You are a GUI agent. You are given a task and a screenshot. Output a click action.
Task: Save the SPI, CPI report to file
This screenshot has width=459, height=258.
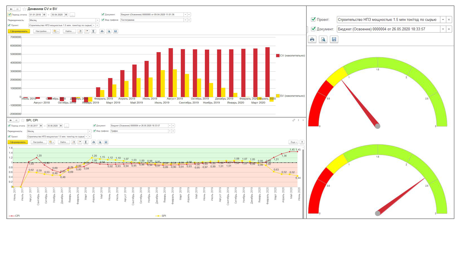[106, 142]
